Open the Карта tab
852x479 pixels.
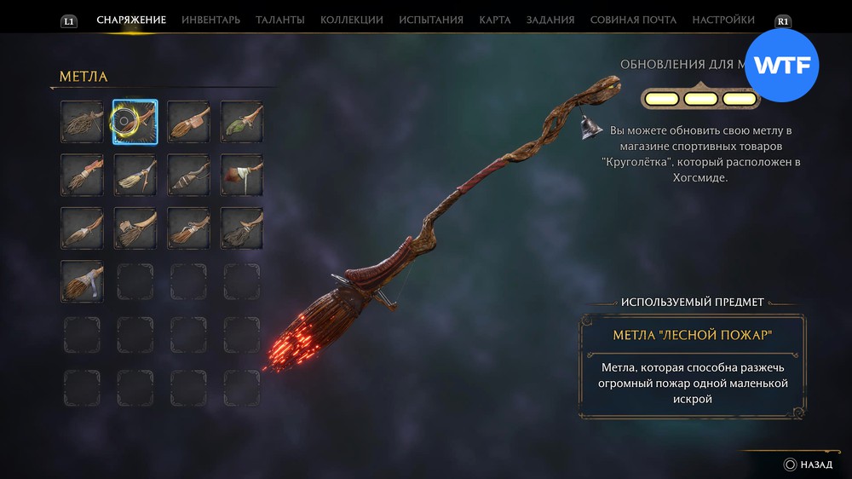pyautogui.click(x=494, y=20)
